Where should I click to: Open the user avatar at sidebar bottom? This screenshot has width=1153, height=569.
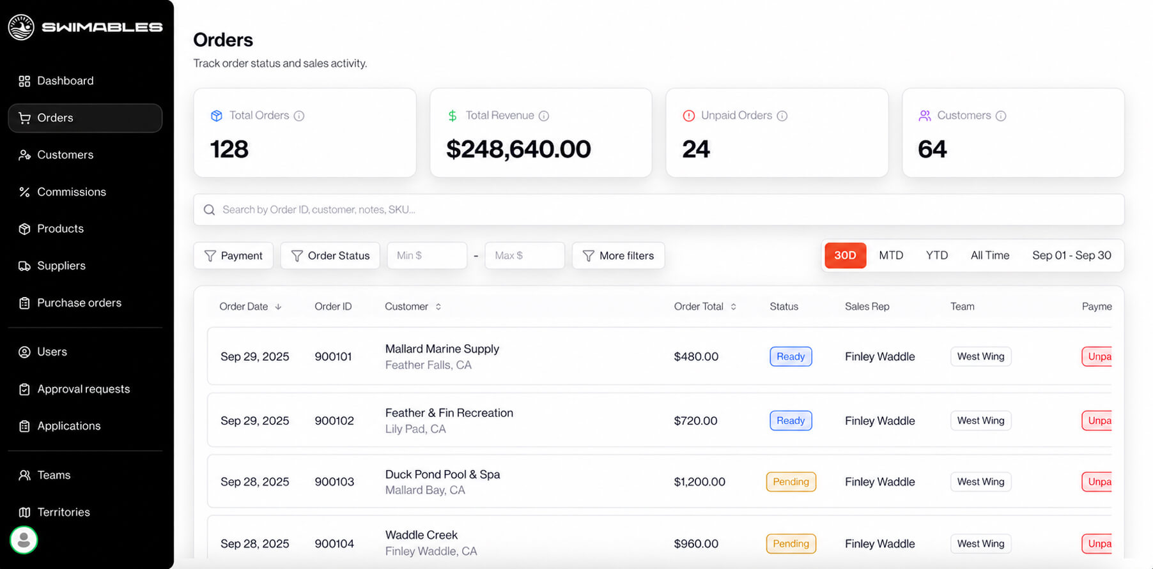pyautogui.click(x=24, y=540)
